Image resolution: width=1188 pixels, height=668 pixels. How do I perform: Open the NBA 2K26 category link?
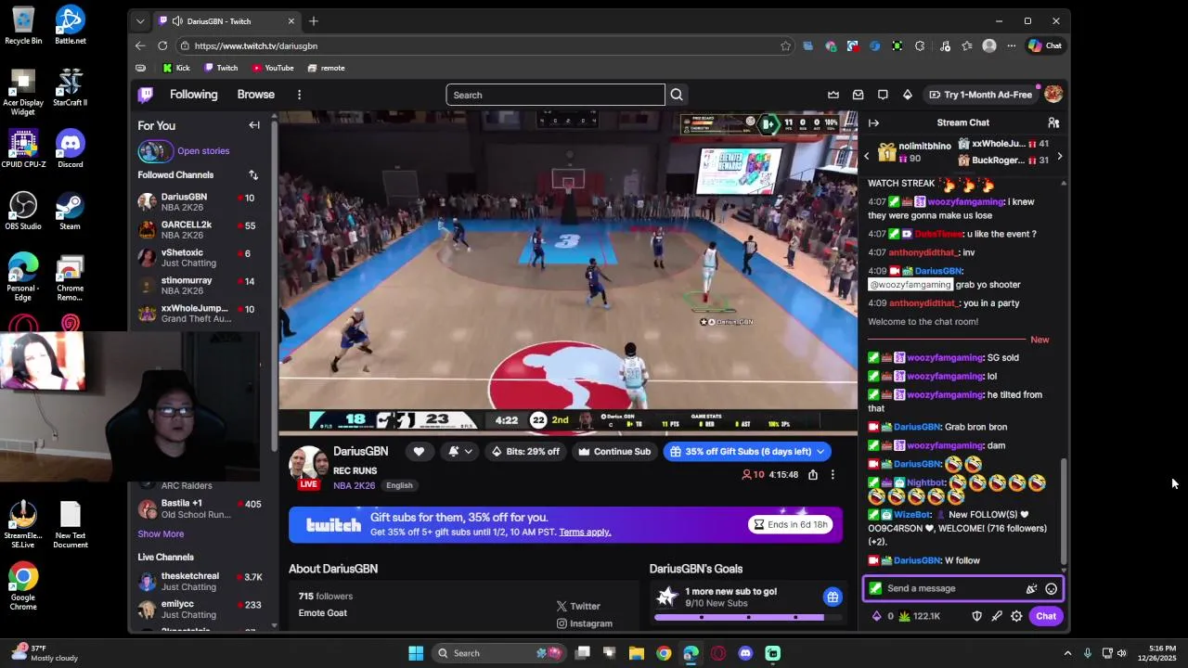tap(354, 485)
